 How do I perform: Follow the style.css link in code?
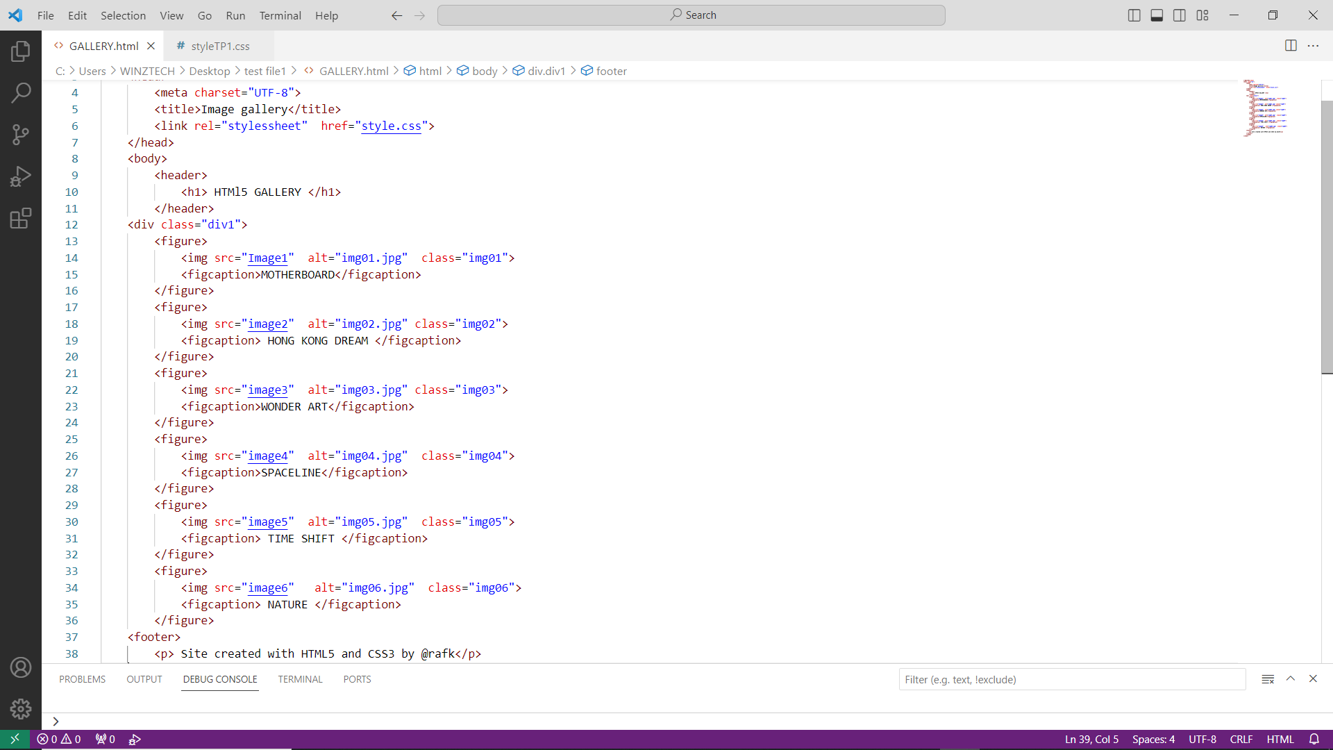coord(391,126)
